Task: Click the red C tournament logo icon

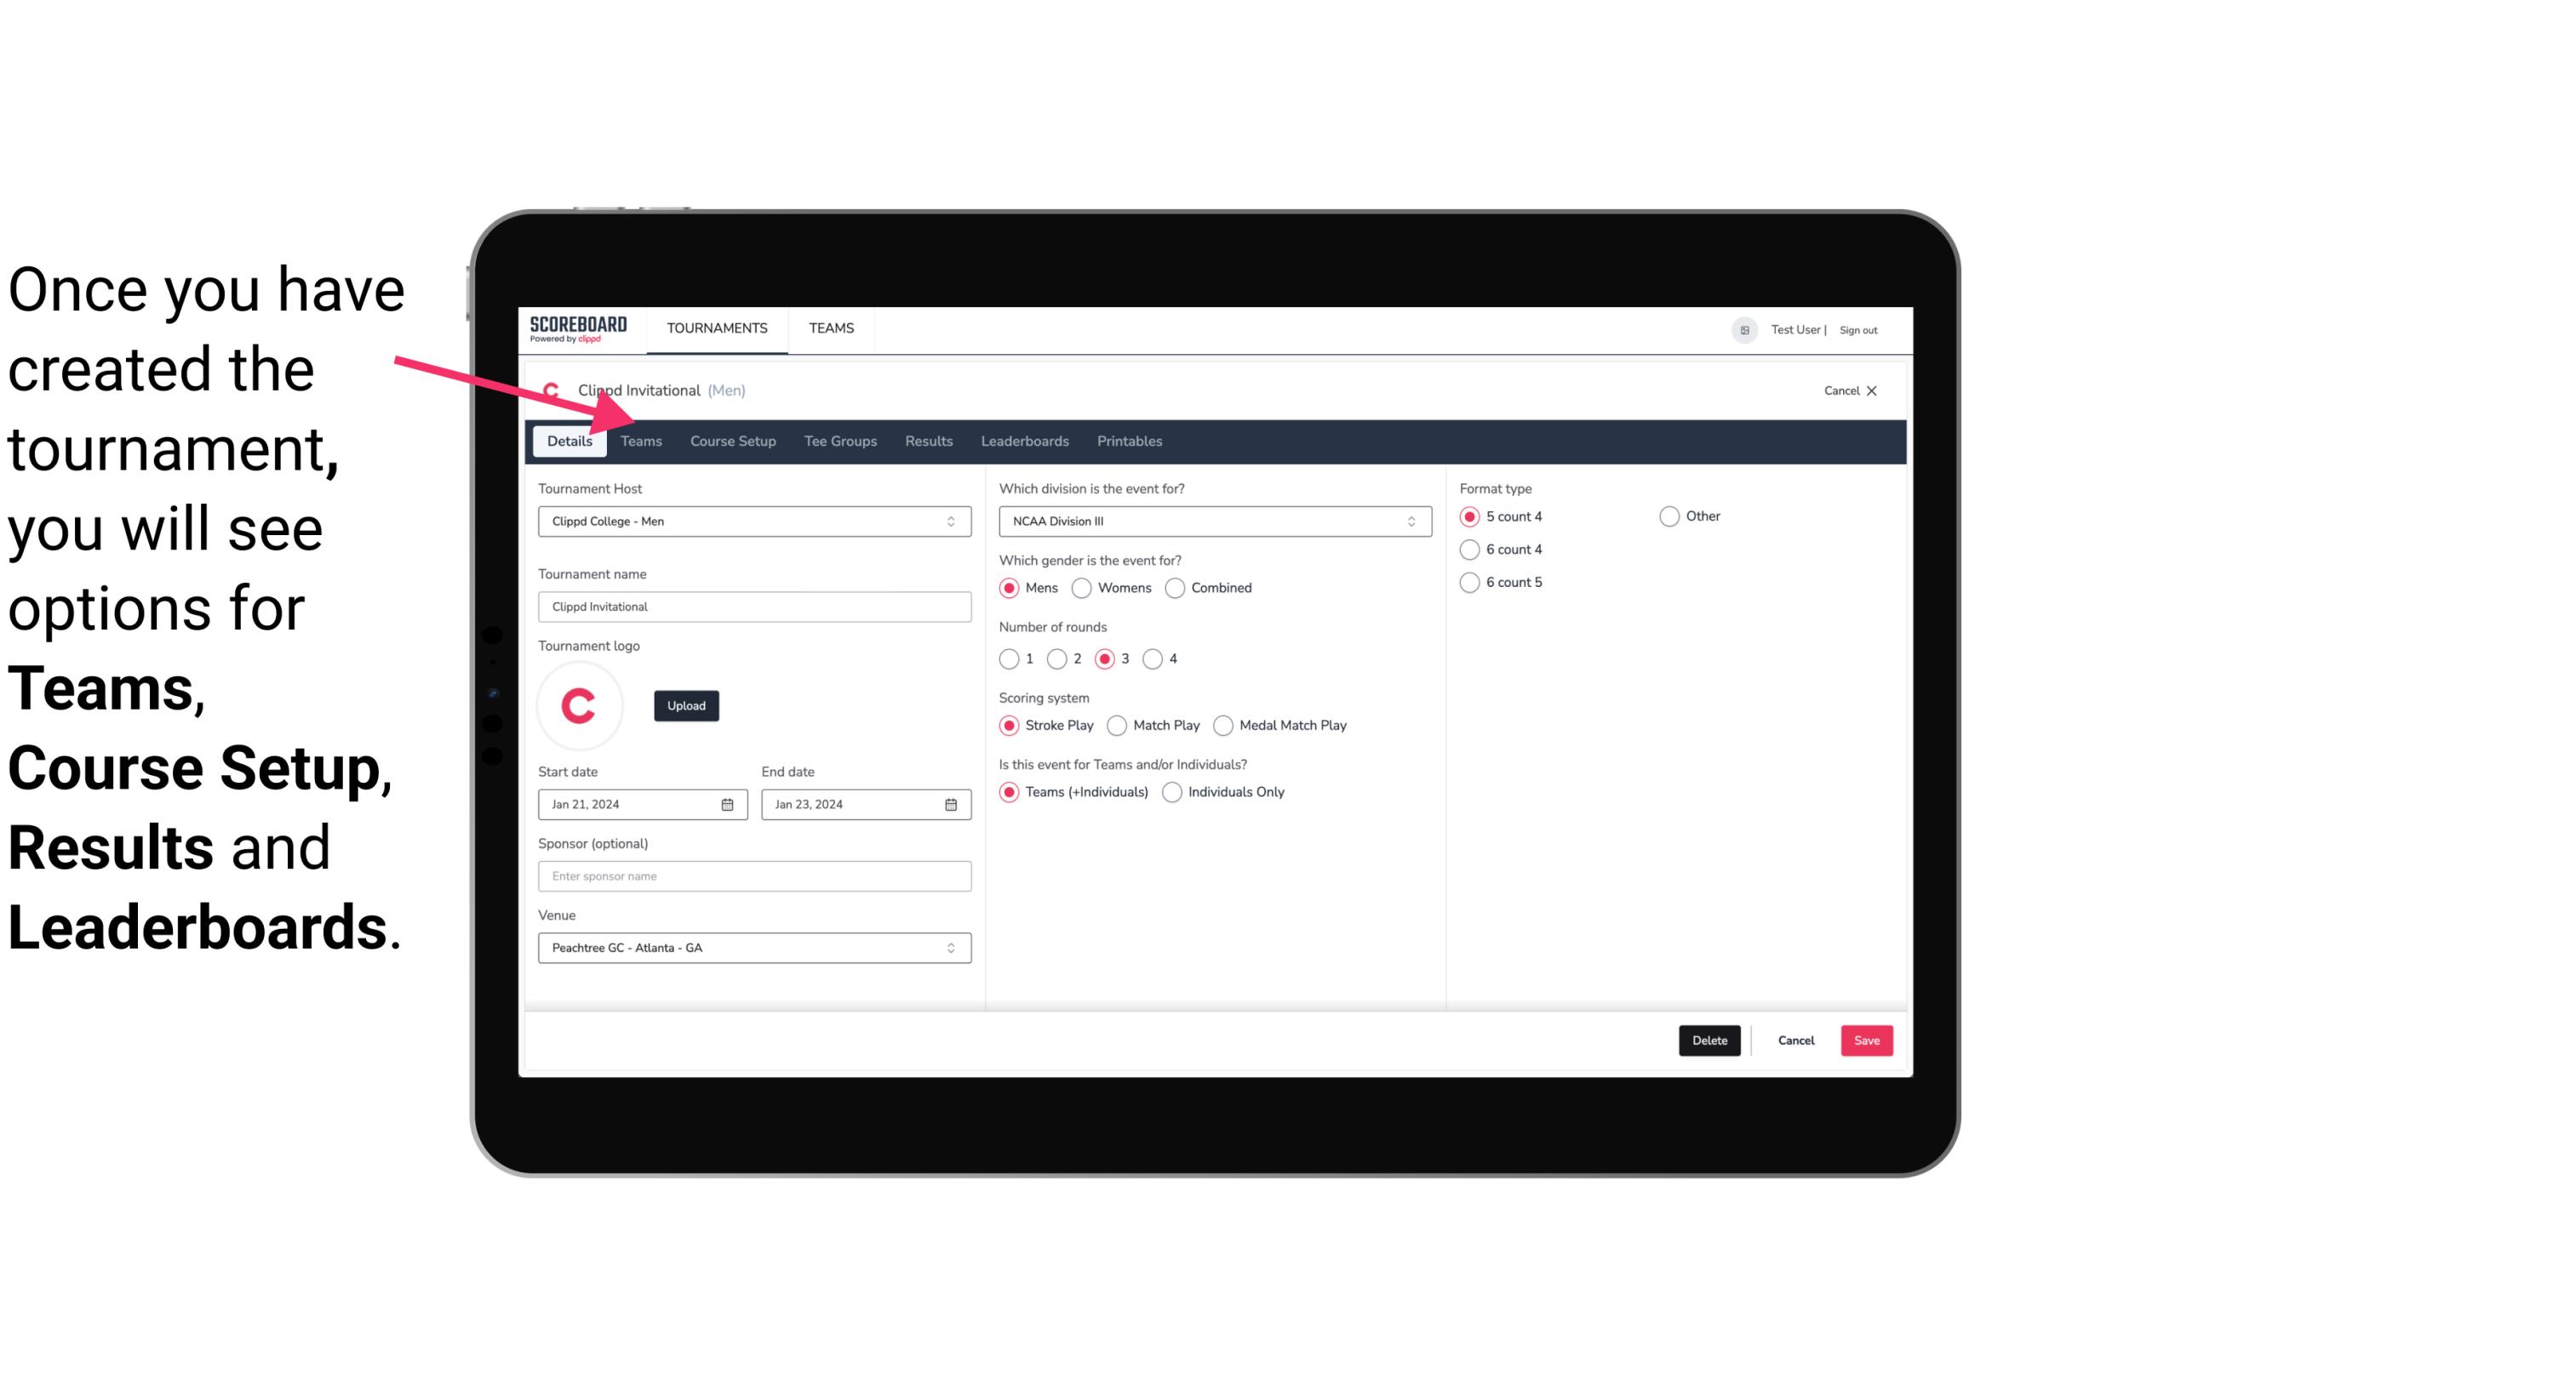Action: tap(578, 703)
